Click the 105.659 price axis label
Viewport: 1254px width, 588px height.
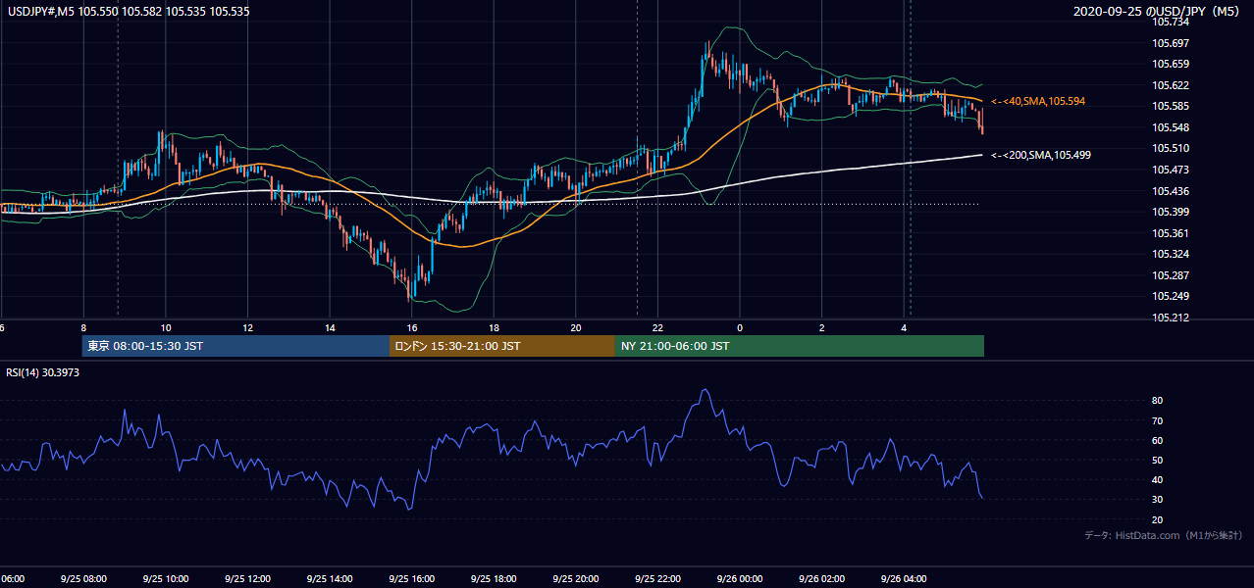coord(1172,65)
